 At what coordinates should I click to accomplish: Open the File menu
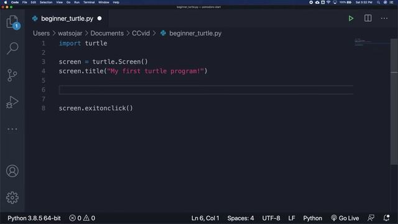point(25,2)
